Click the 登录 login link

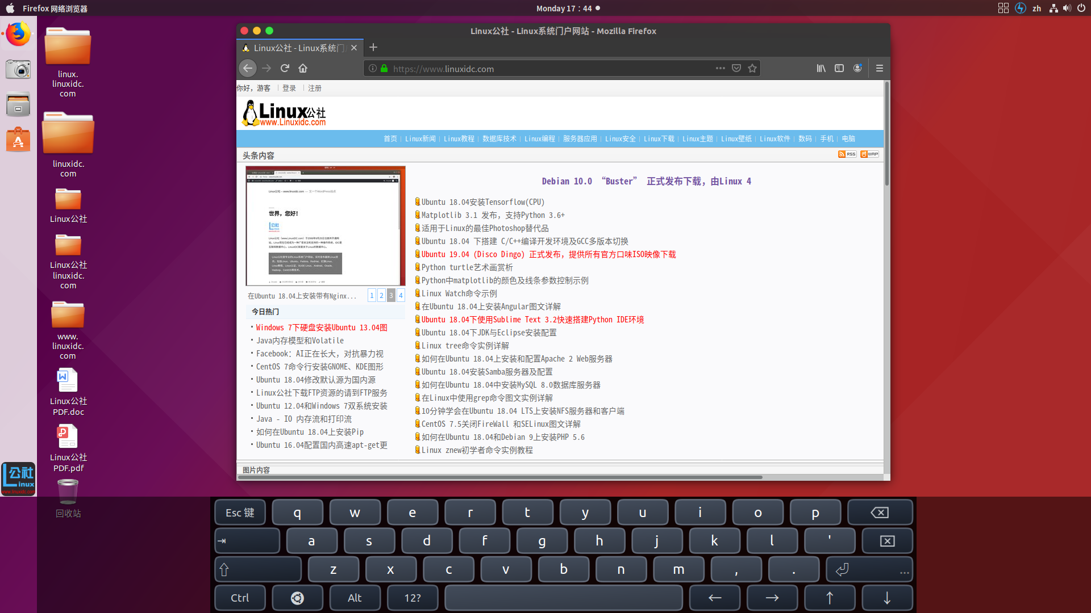(x=289, y=88)
